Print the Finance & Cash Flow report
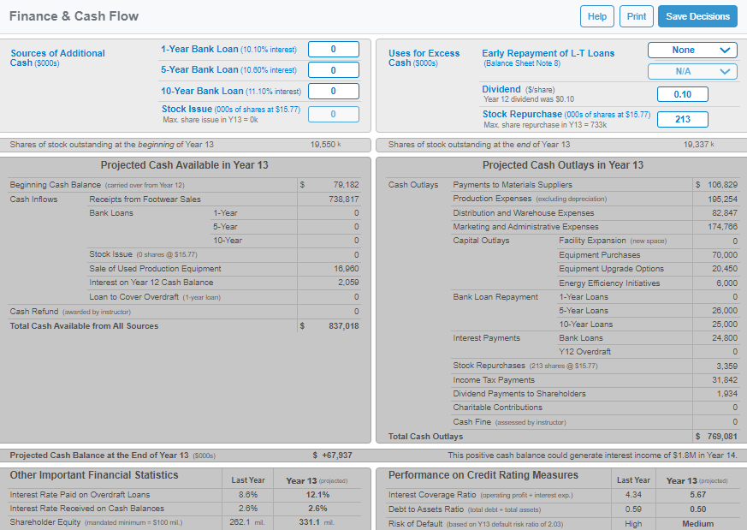 (636, 16)
